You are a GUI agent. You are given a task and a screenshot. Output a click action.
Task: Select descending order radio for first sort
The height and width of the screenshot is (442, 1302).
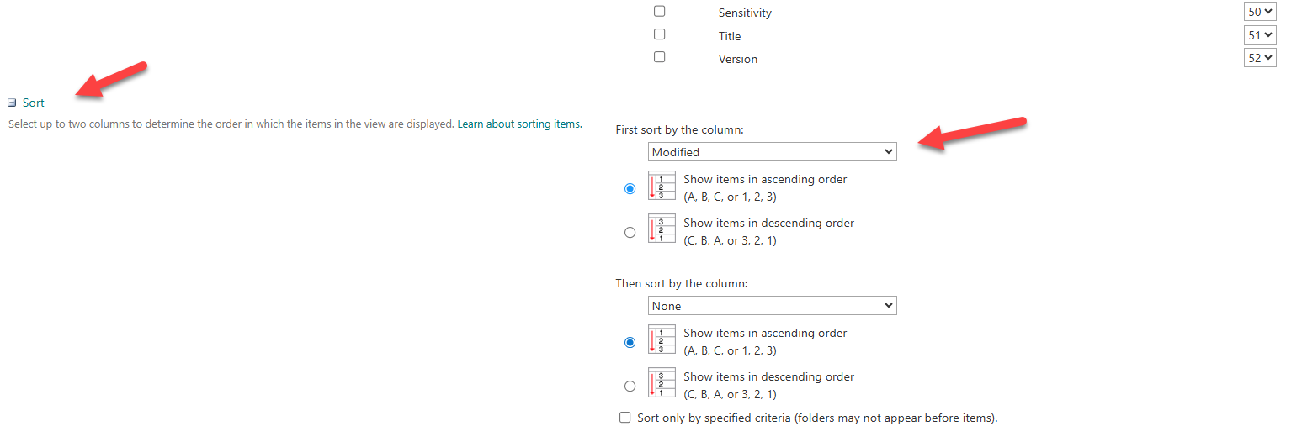tap(630, 233)
